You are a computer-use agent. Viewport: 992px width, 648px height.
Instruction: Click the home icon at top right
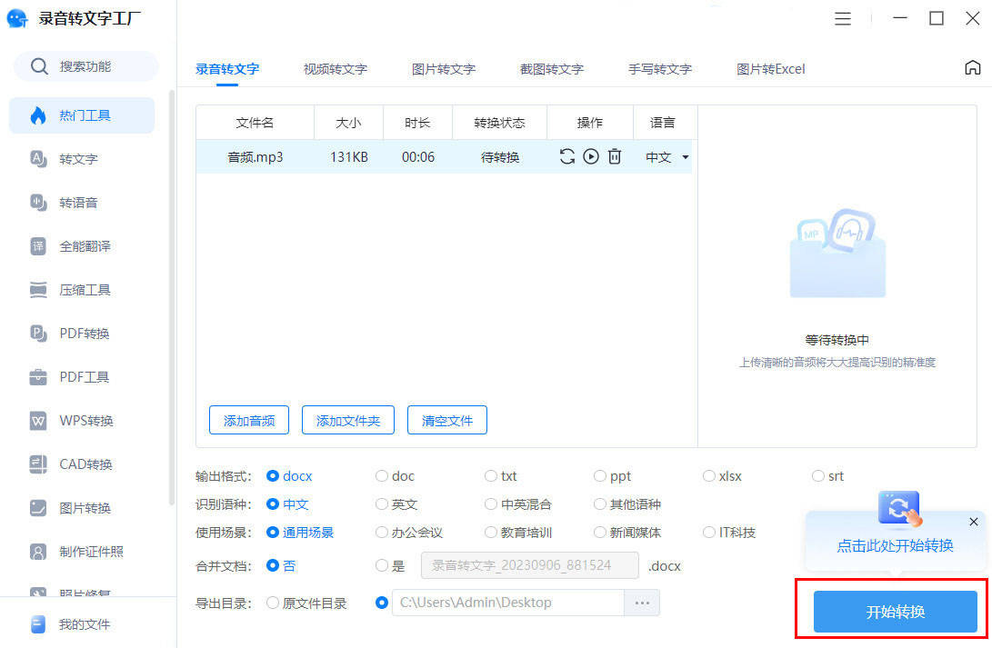tap(972, 67)
